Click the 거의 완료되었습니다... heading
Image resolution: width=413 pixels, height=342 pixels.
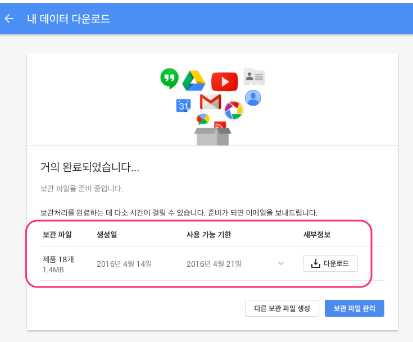[90, 167]
